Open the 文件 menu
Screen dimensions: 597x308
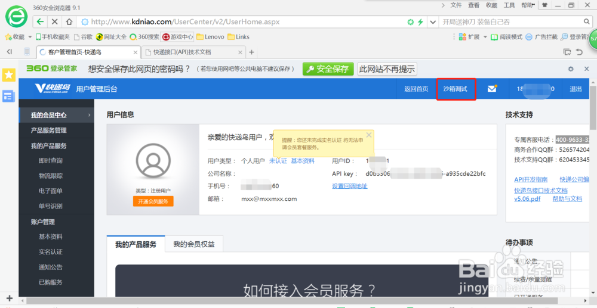tap(456, 5)
